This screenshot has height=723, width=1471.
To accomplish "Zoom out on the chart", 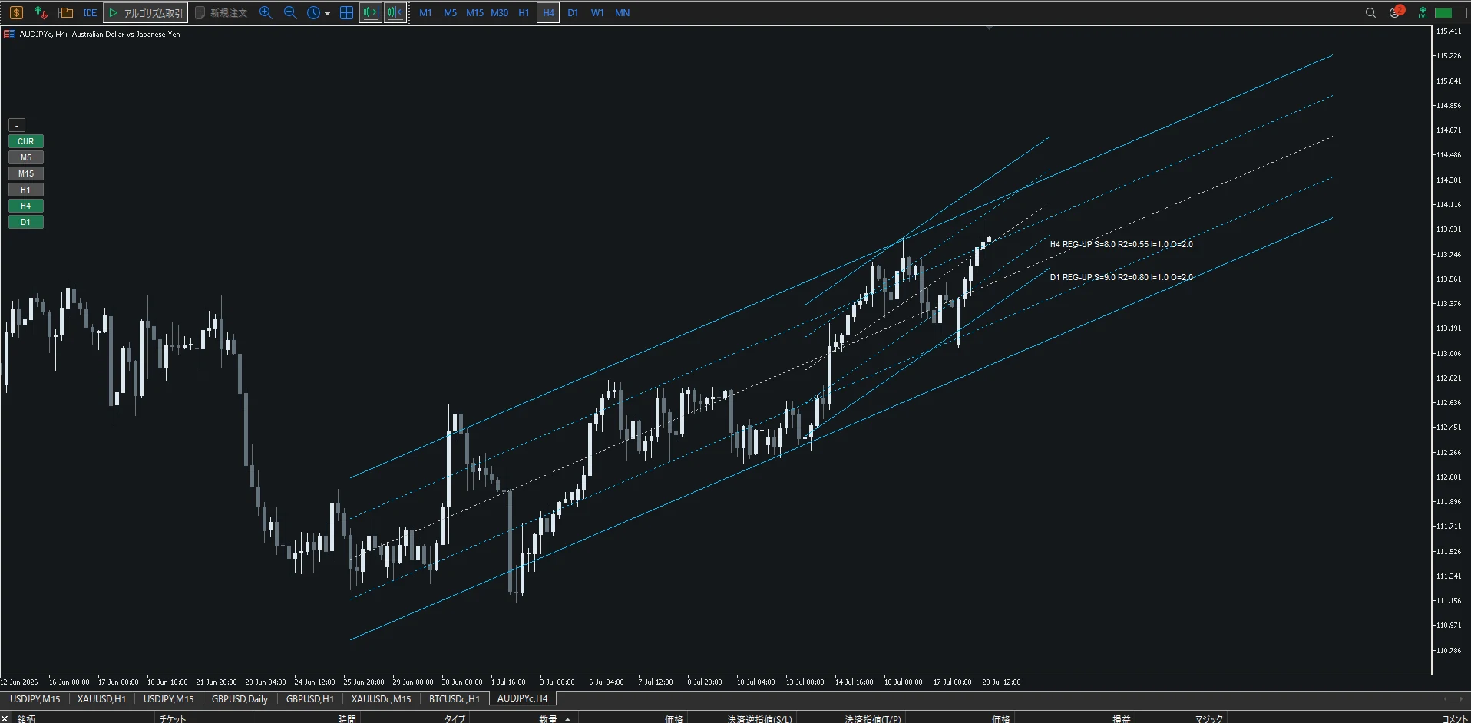I will pyautogui.click(x=290, y=12).
